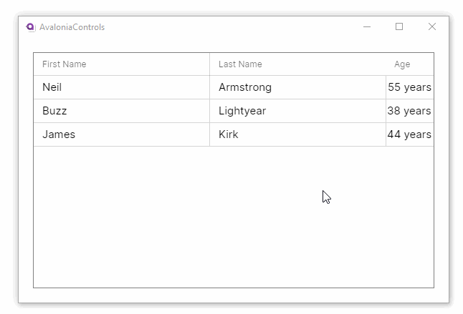The width and height of the screenshot is (463, 314).
Task: Click the AvaloniaControls window title text
Action: [x=72, y=27]
